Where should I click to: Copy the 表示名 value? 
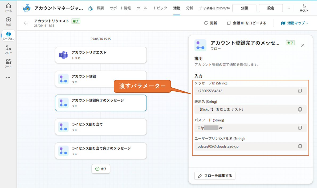pos(300,109)
